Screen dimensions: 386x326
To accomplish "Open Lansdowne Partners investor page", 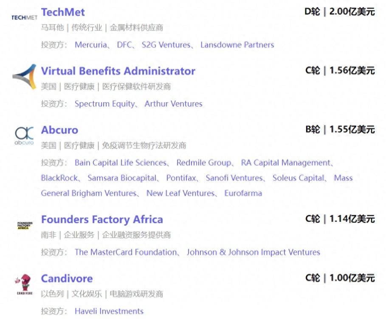I will click(x=237, y=45).
